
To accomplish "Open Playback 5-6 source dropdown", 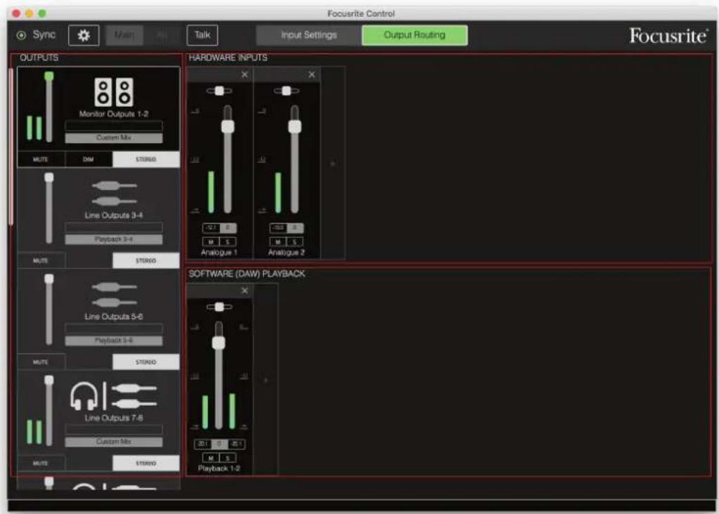I will click(114, 341).
